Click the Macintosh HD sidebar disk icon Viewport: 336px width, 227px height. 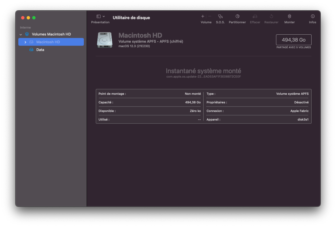click(31, 42)
